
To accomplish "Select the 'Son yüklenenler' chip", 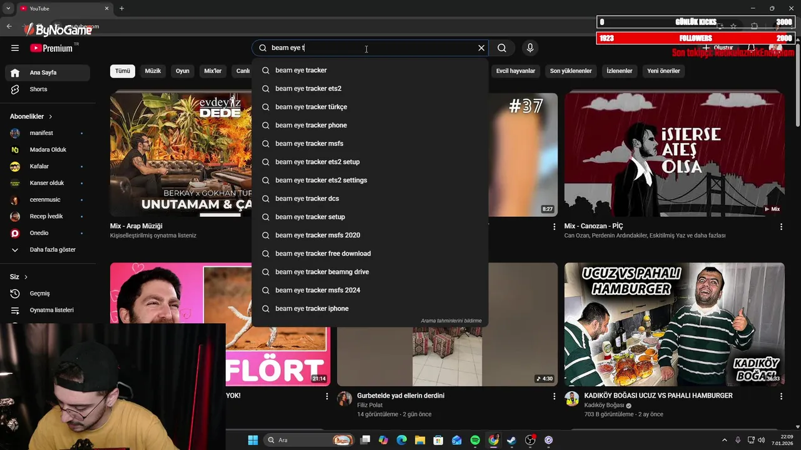I will point(571,71).
